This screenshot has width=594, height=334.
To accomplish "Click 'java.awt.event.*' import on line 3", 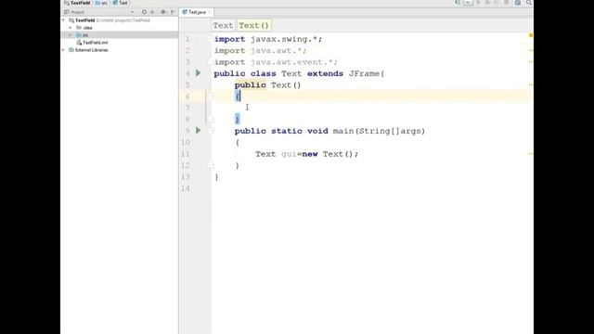I will pos(291,62).
